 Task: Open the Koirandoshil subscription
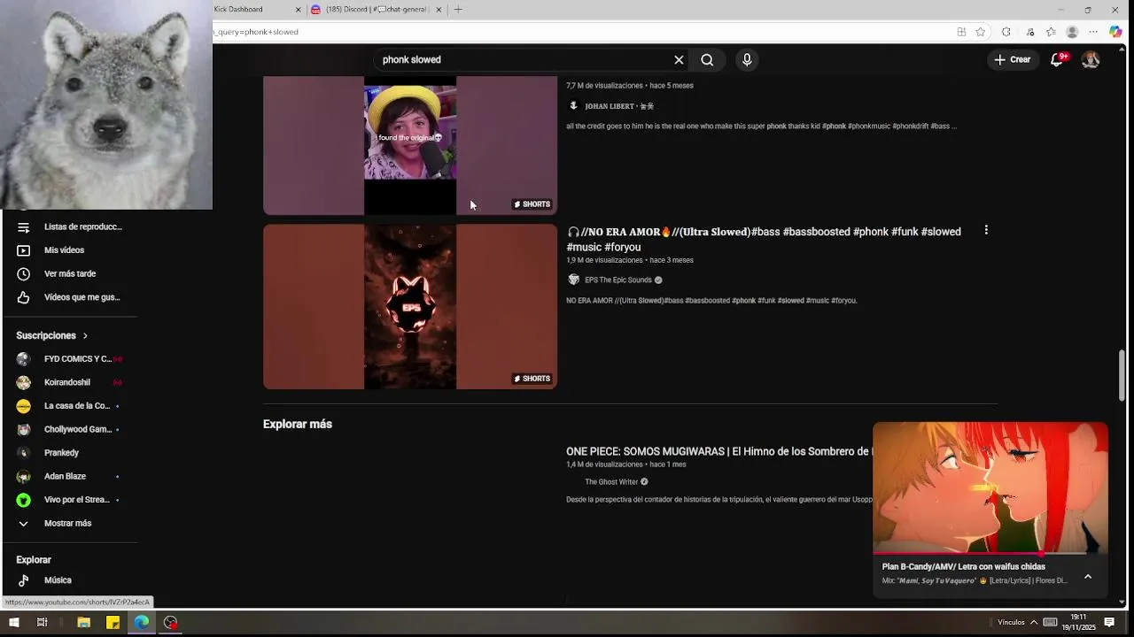71,383
